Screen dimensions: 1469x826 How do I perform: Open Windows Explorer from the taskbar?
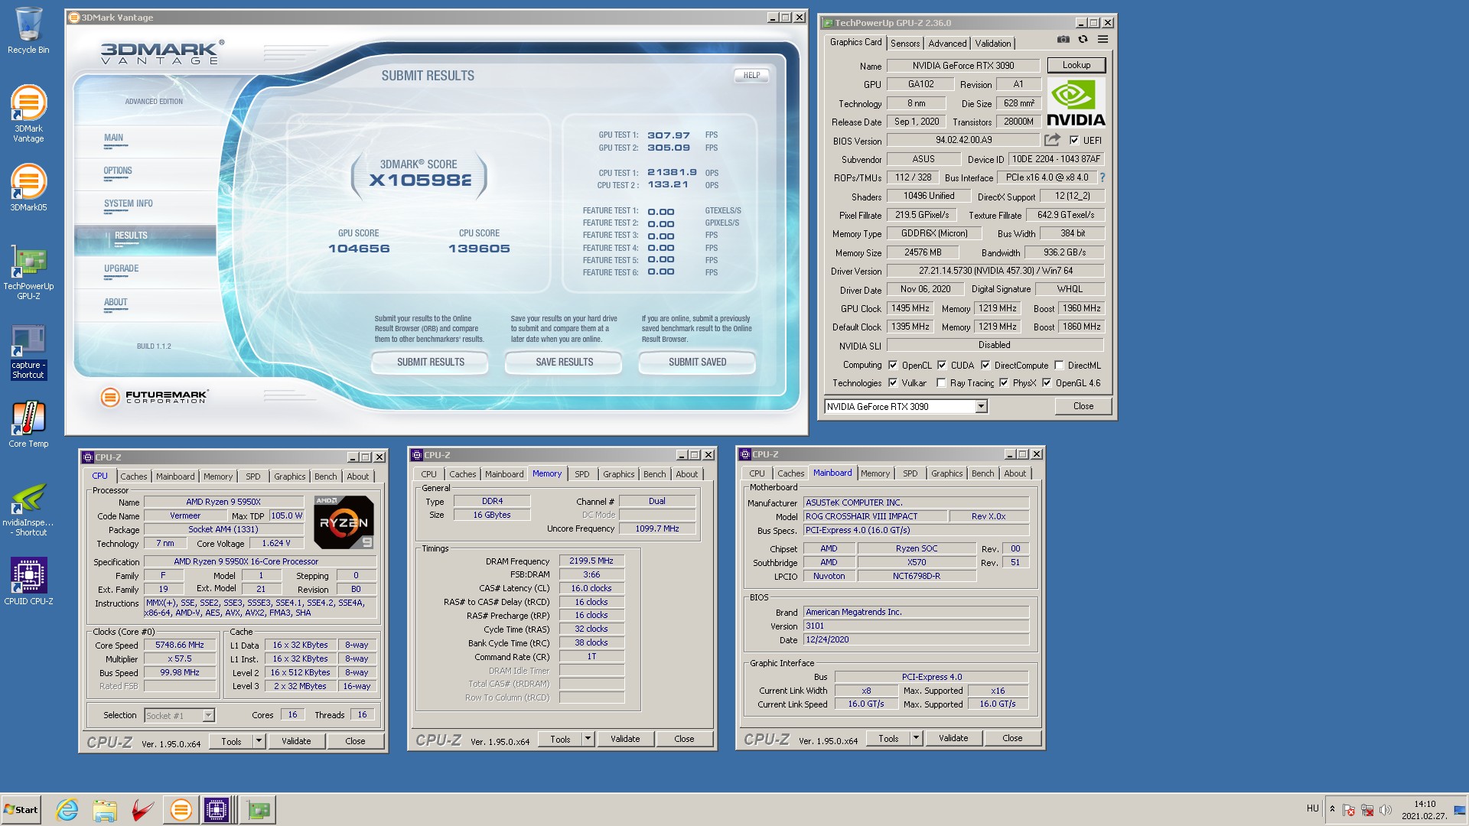(x=105, y=809)
